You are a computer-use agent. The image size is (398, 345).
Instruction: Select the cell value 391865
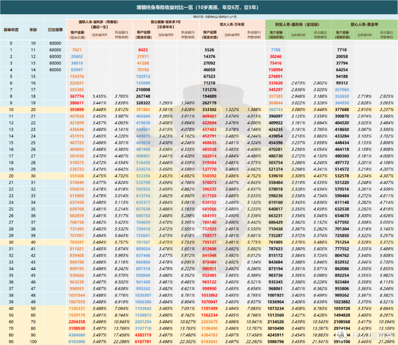click(x=143, y=110)
